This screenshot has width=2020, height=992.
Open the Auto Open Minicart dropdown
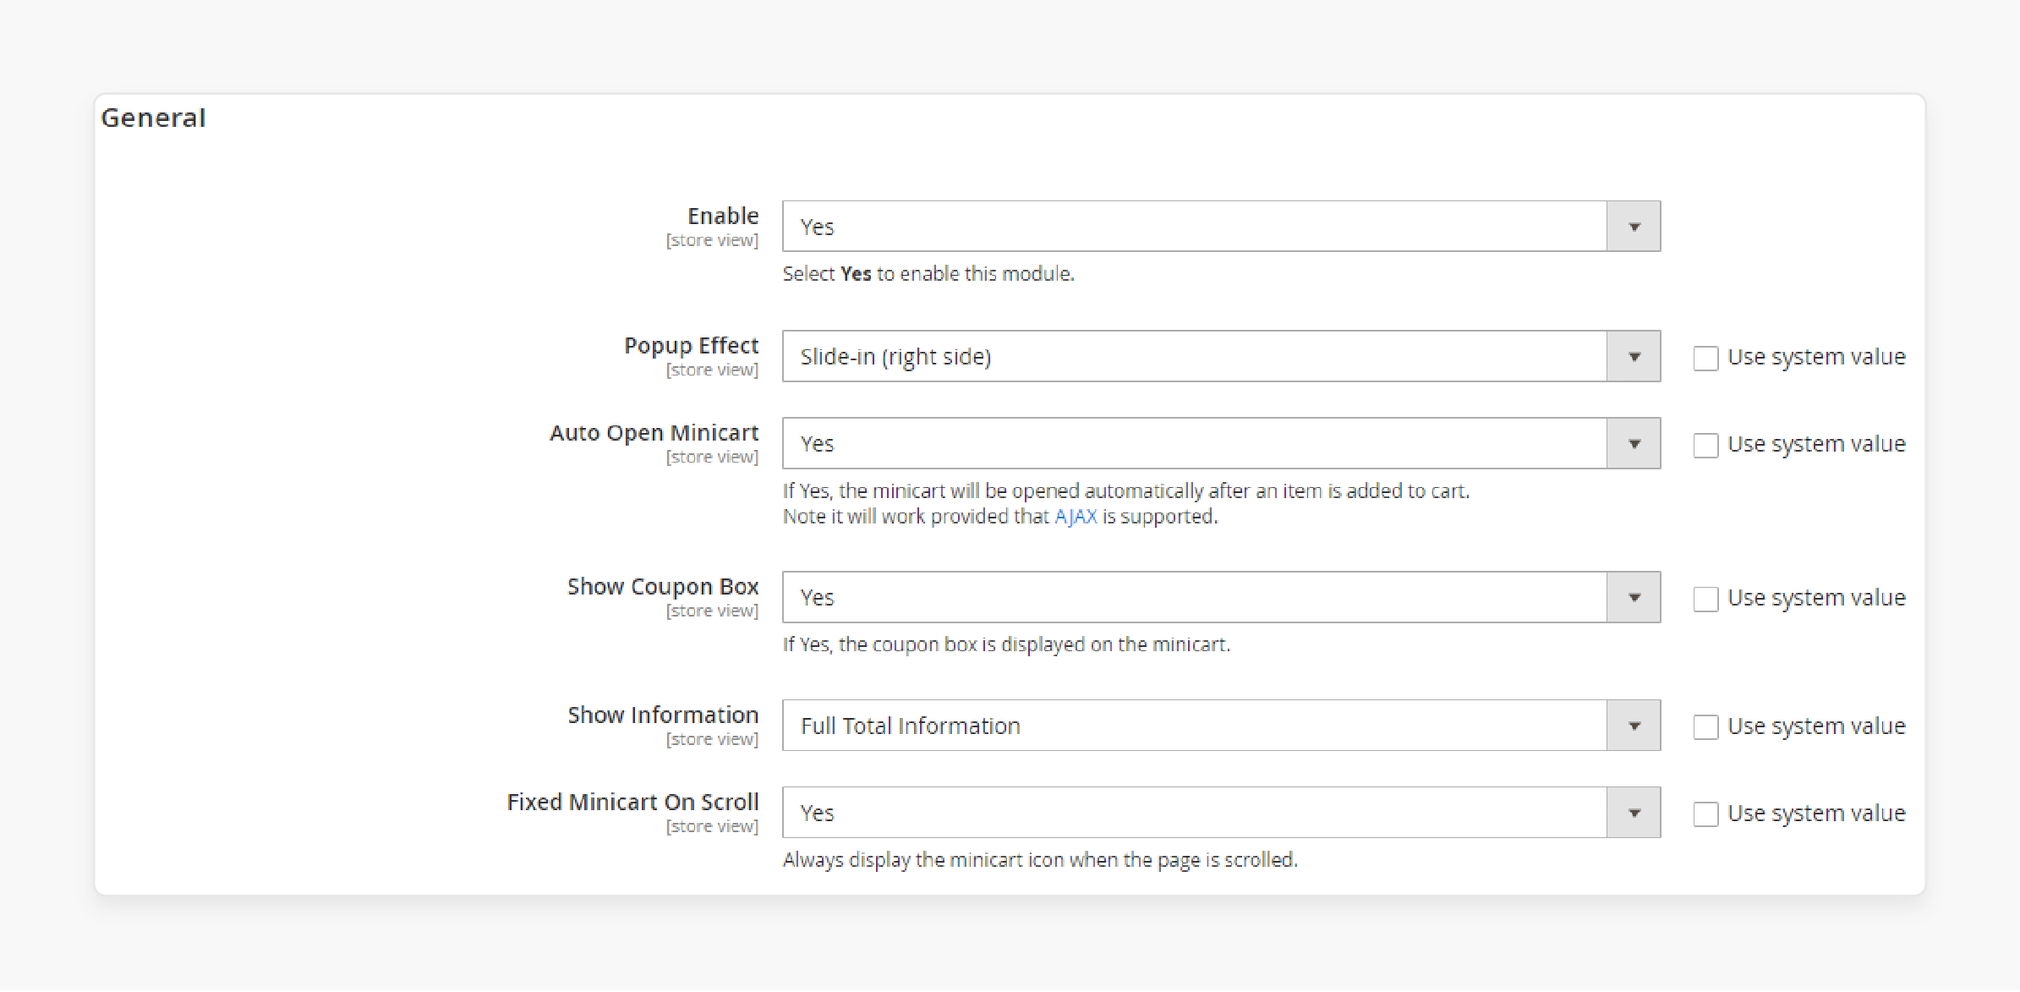(1221, 443)
